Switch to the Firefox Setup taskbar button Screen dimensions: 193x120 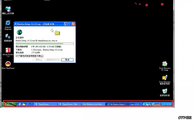point(118,104)
